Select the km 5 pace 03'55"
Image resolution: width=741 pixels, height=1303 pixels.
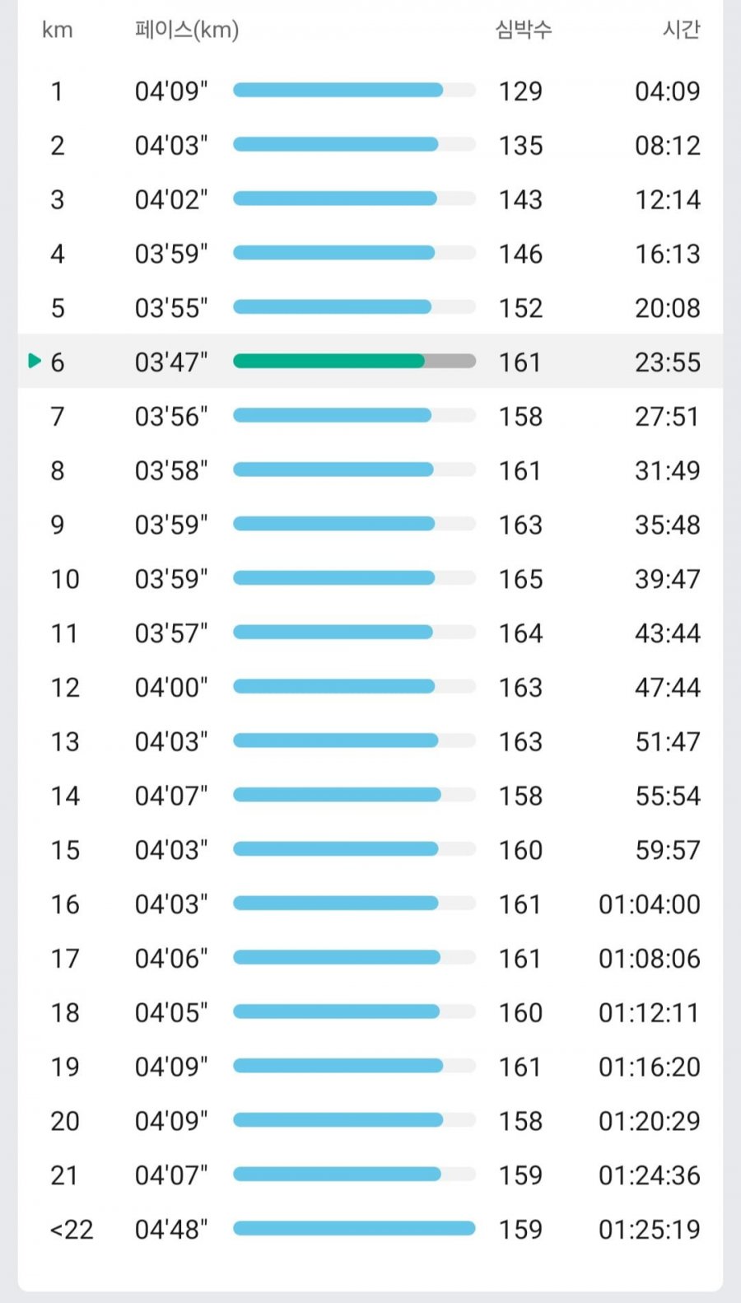tap(171, 308)
